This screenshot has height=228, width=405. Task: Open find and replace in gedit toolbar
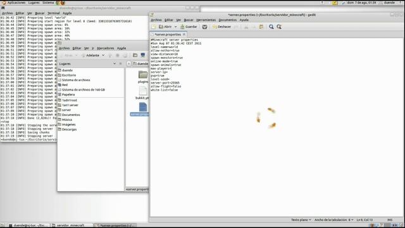pyautogui.click(x=279, y=27)
